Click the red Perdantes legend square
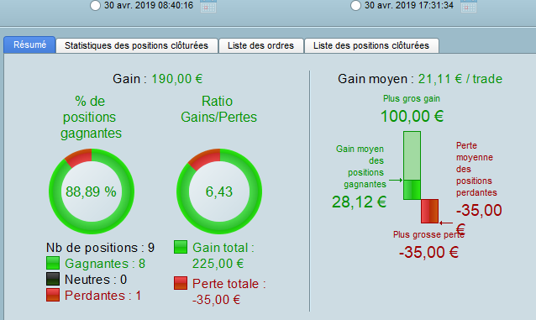The width and height of the screenshot is (536, 320). pos(53,295)
